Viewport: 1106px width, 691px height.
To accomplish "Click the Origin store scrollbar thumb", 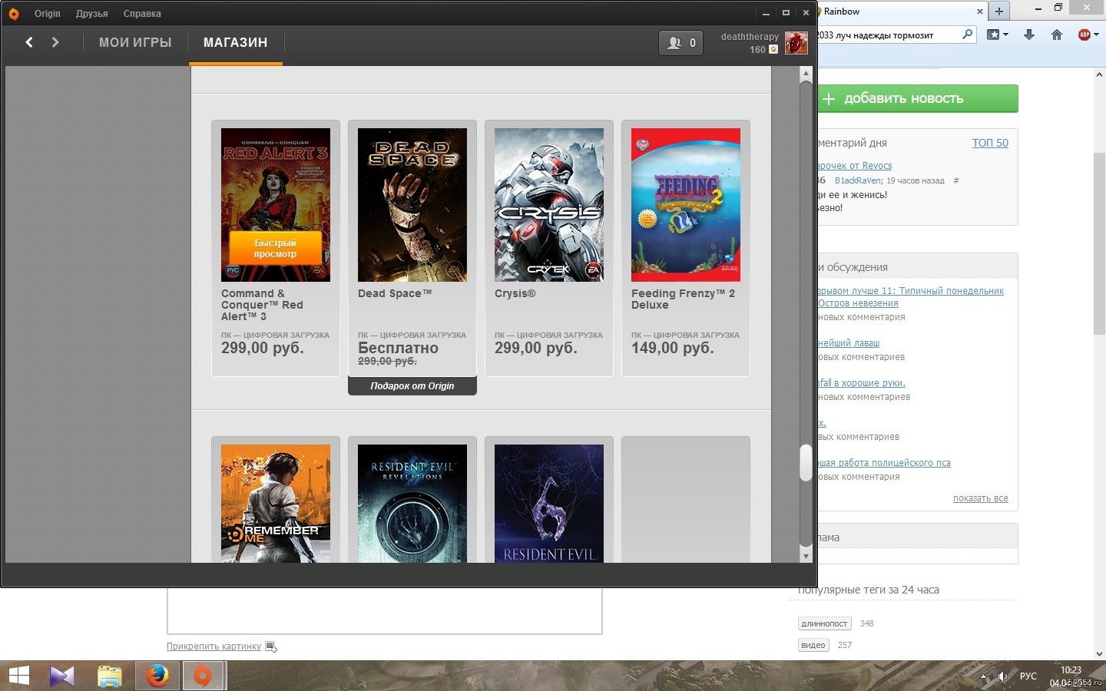I will pyautogui.click(x=806, y=463).
